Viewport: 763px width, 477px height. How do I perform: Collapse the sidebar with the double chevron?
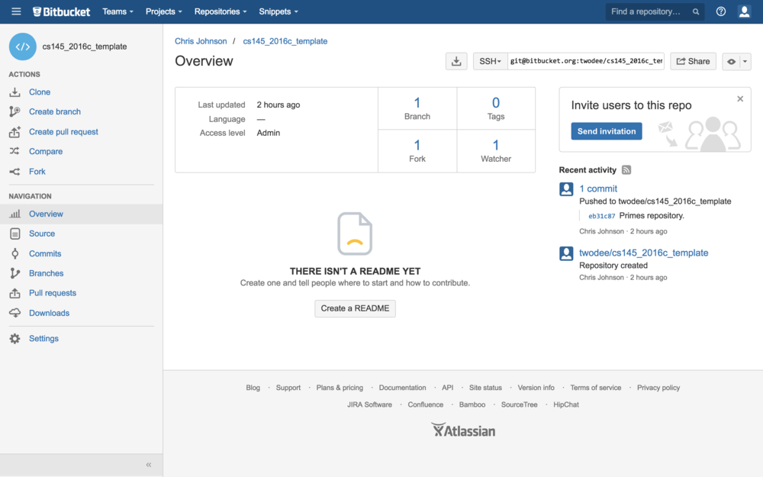149,465
